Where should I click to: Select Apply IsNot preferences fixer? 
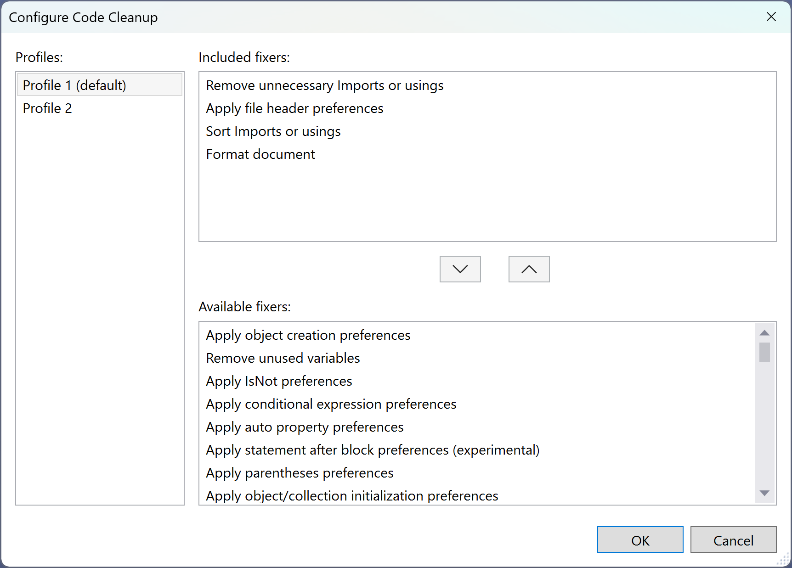279,381
